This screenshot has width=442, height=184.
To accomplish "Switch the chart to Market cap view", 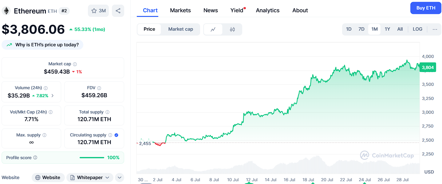I will tap(181, 29).
